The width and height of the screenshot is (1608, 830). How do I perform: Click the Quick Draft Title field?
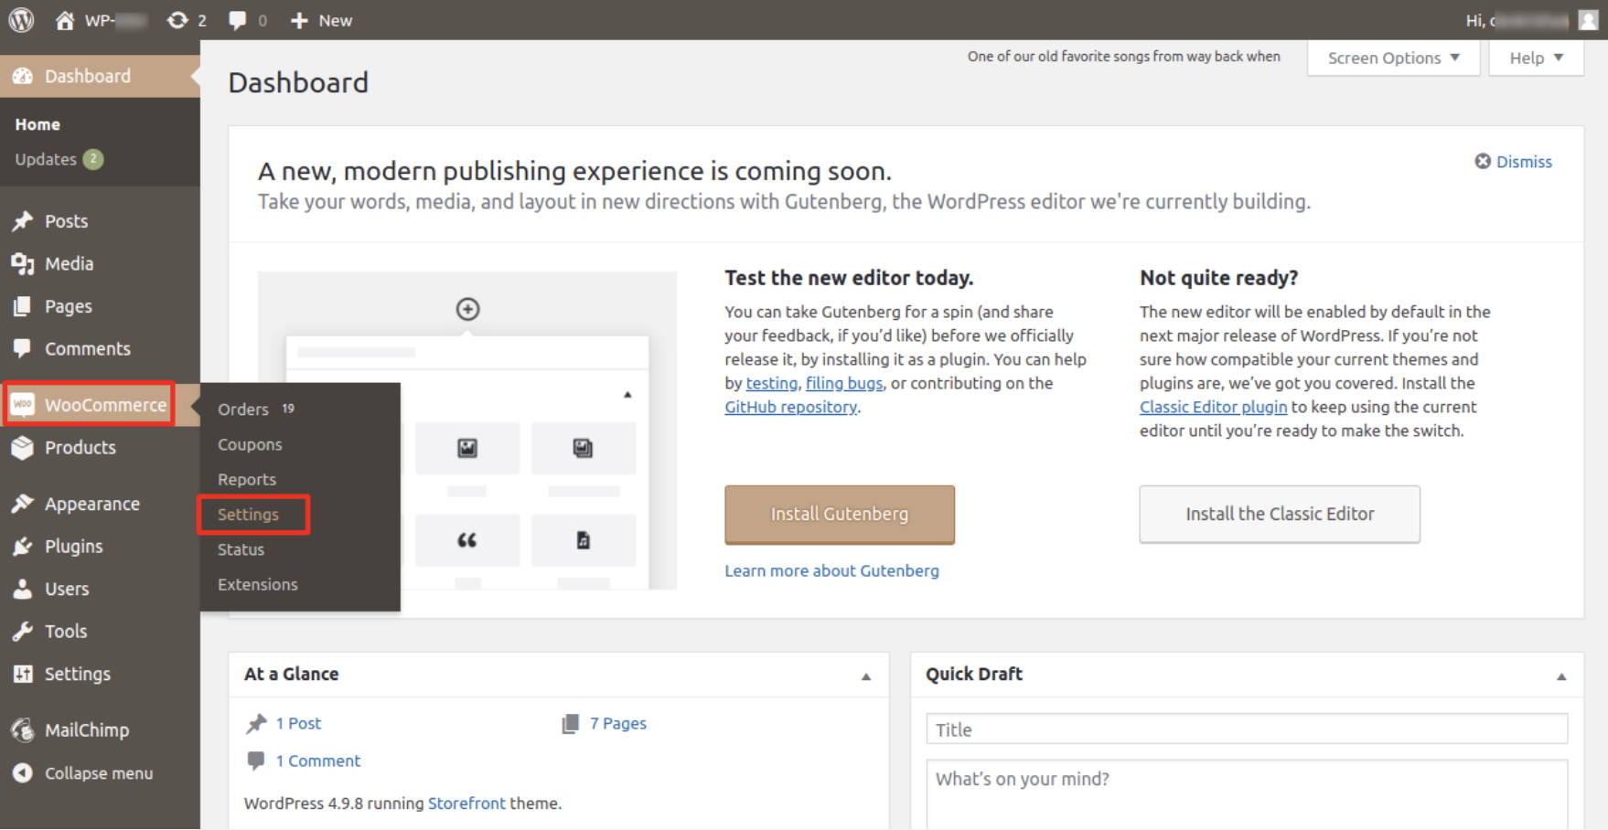point(1247,729)
